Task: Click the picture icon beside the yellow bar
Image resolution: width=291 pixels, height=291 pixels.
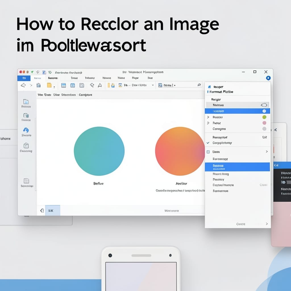Action: pyautogui.click(x=113, y=85)
